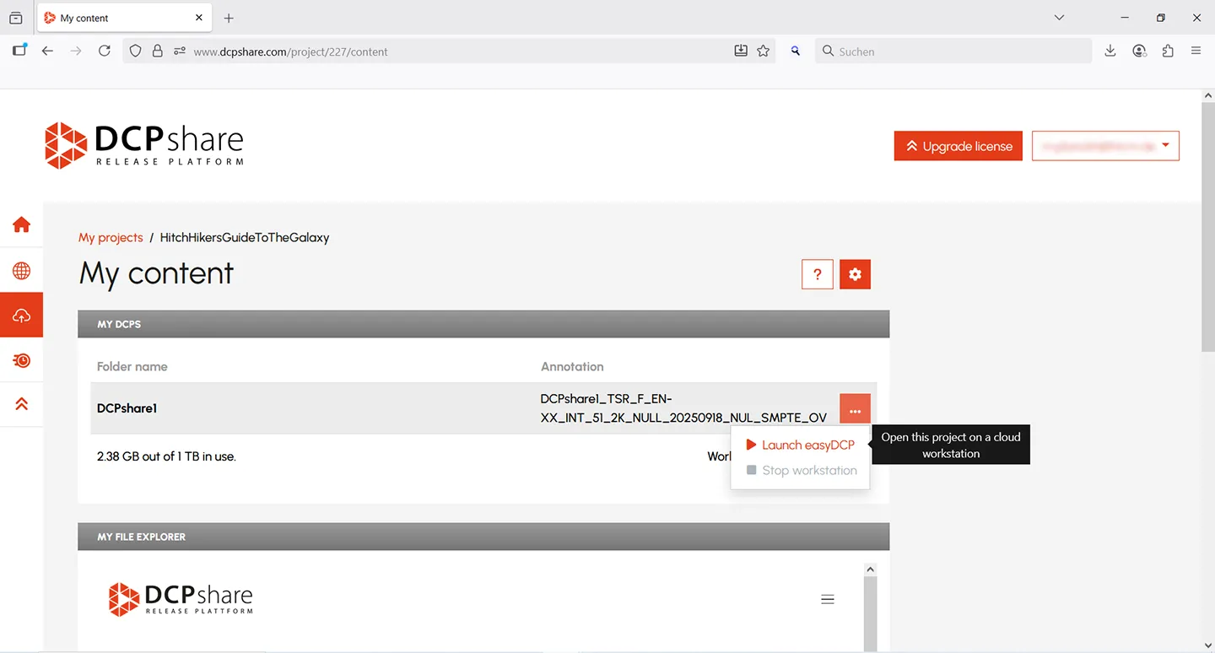The width and height of the screenshot is (1215, 653).
Task: Go to My projects breadcrumb link
Action: pos(111,237)
